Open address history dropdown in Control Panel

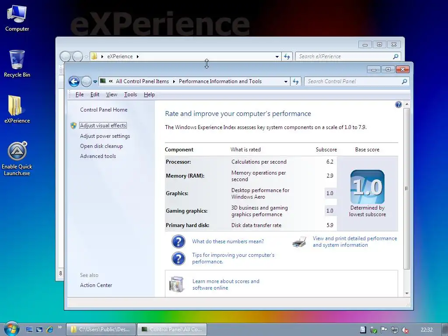286,82
